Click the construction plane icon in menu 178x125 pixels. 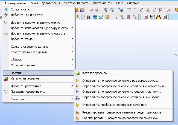click(x=6, y=34)
